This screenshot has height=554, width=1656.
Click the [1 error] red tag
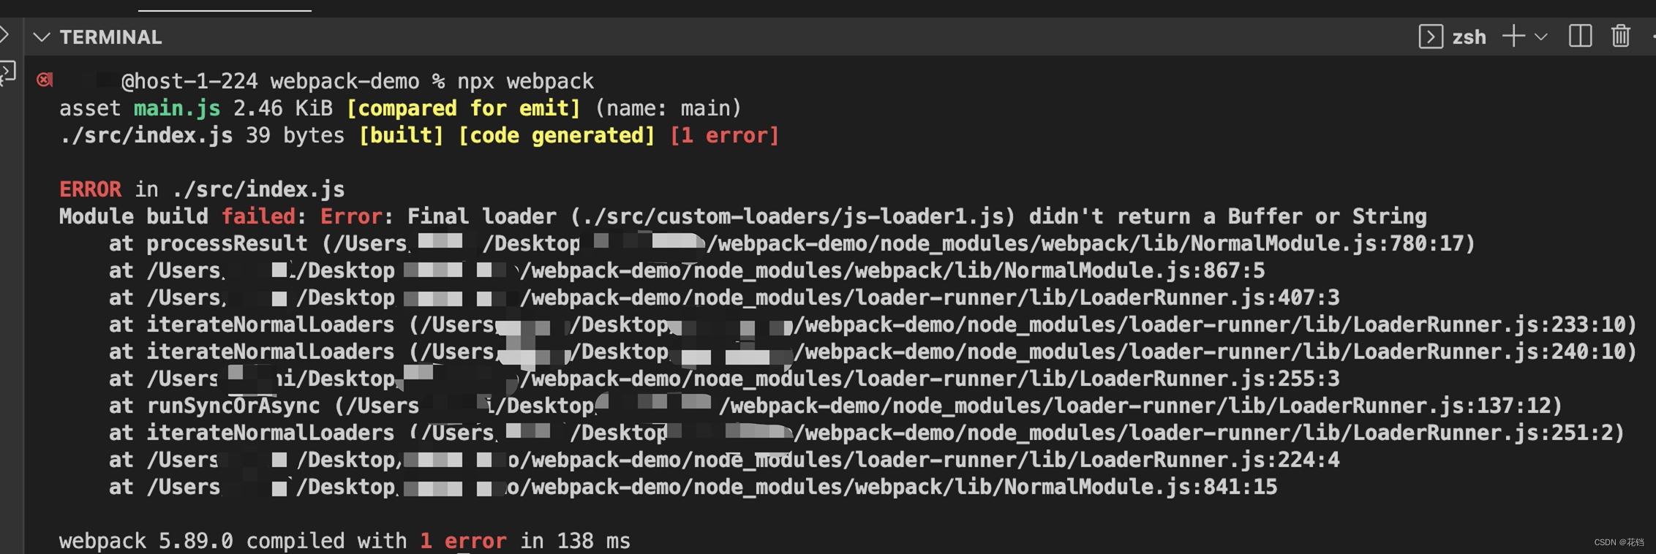tap(724, 135)
